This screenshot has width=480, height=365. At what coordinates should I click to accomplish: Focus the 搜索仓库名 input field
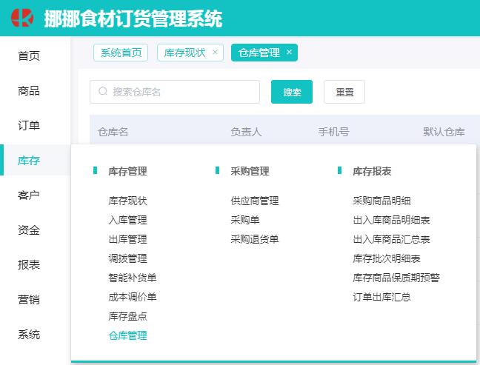[x=181, y=92]
